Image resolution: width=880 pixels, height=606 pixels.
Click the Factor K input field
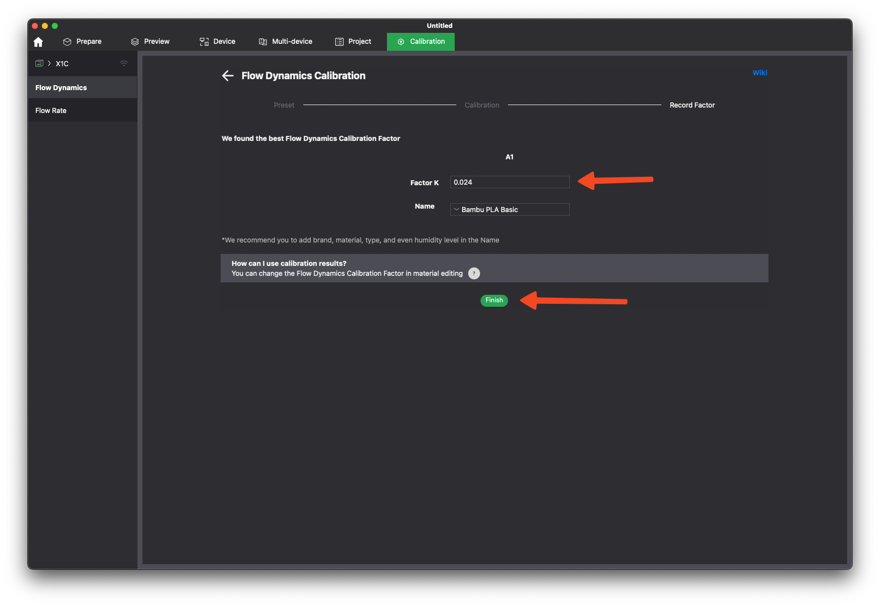(x=509, y=182)
